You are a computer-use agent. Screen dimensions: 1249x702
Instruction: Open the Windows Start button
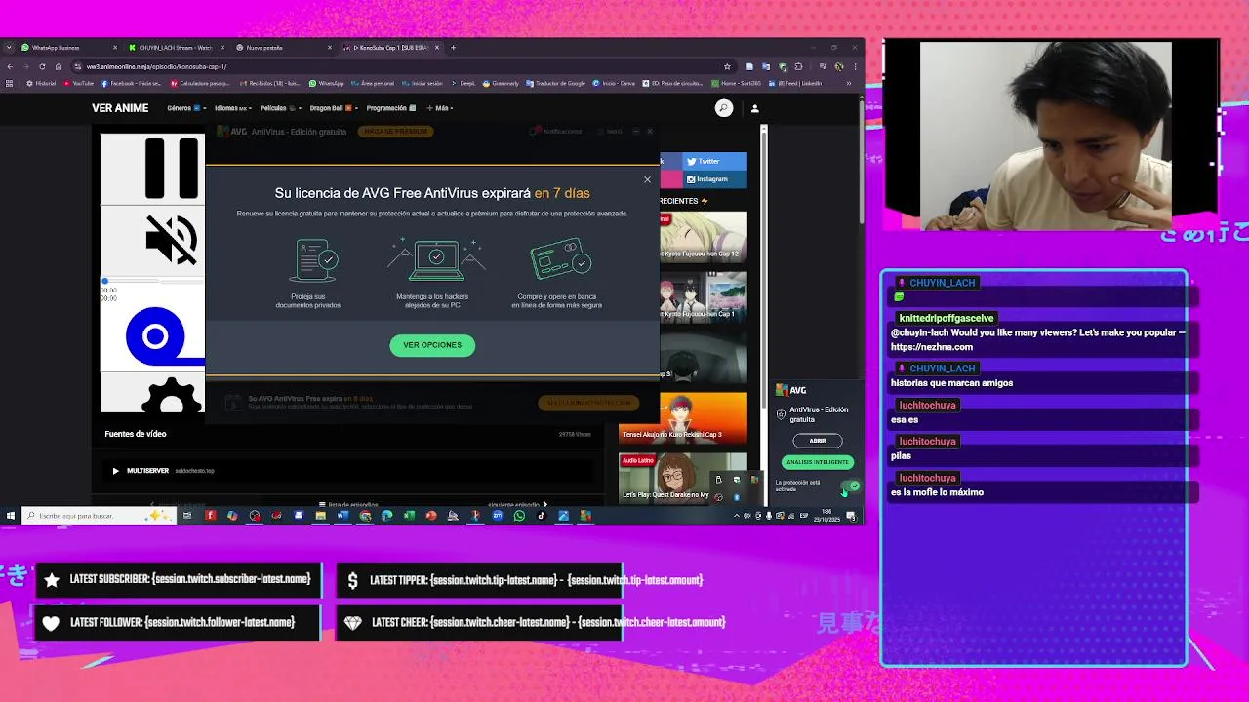pos(11,516)
